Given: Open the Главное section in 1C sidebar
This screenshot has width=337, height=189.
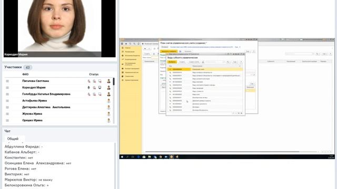Looking at the screenshot, I should pyautogui.click(x=128, y=48).
